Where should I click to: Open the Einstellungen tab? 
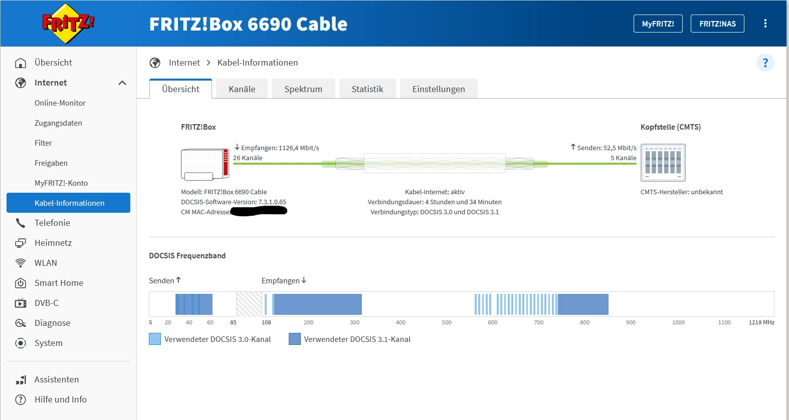point(439,89)
